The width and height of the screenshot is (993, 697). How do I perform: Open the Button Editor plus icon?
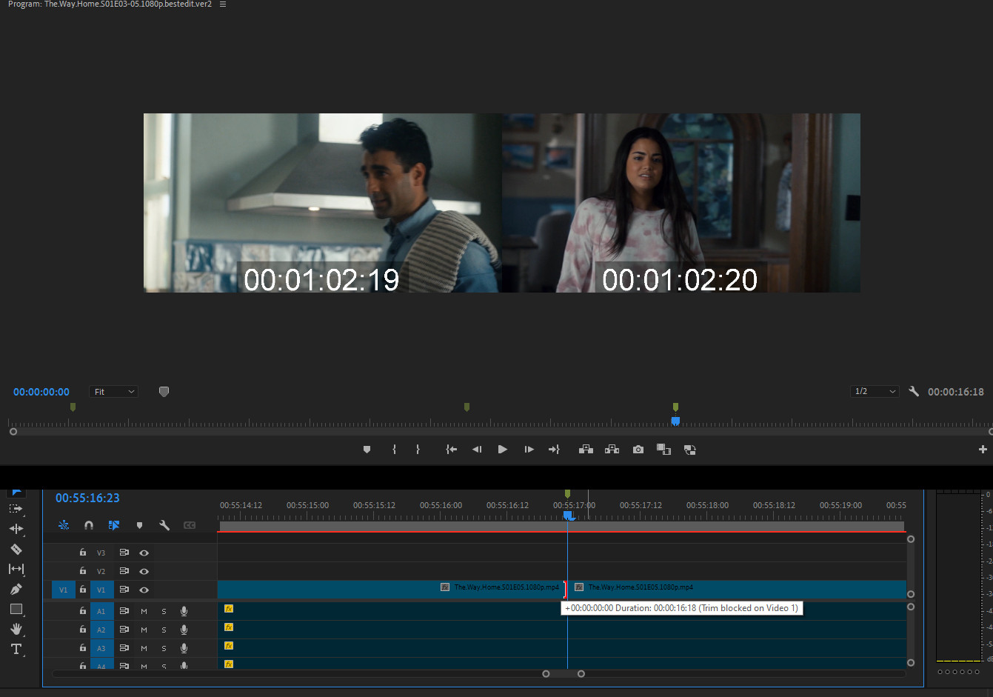[x=983, y=450]
